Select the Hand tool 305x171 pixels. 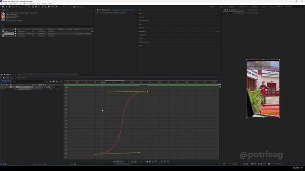tap(10, 7)
